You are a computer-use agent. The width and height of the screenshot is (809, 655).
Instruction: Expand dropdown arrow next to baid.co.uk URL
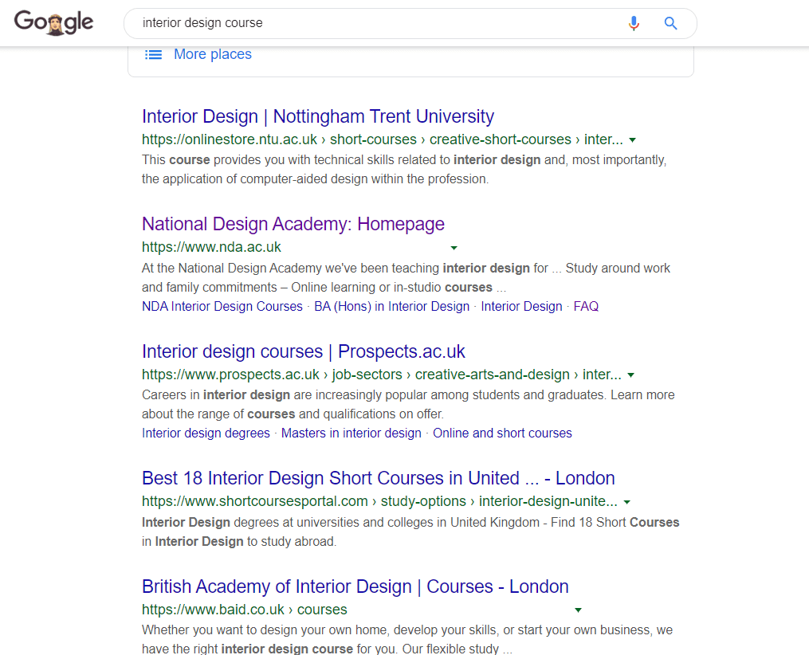point(578,610)
